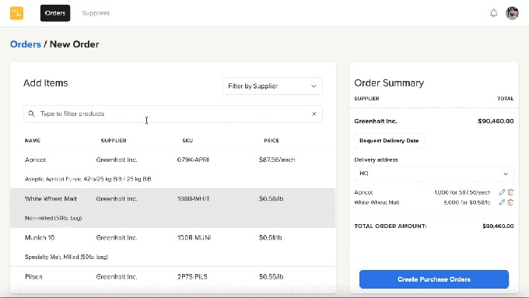This screenshot has width=529, height=298.
Task: Click Request Delivery Date button
Action: (389, 141)
